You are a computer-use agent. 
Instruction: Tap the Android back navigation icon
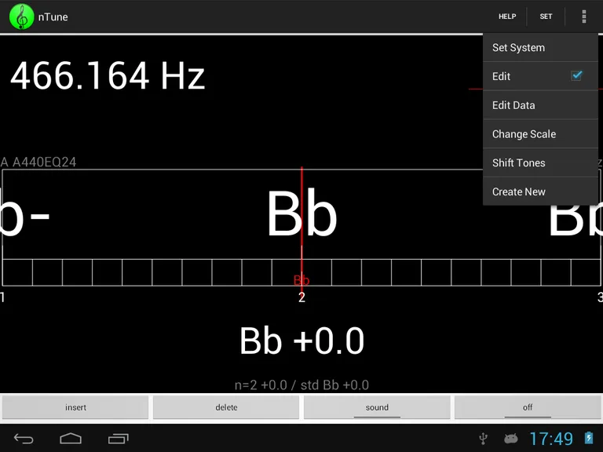(24, 438)
